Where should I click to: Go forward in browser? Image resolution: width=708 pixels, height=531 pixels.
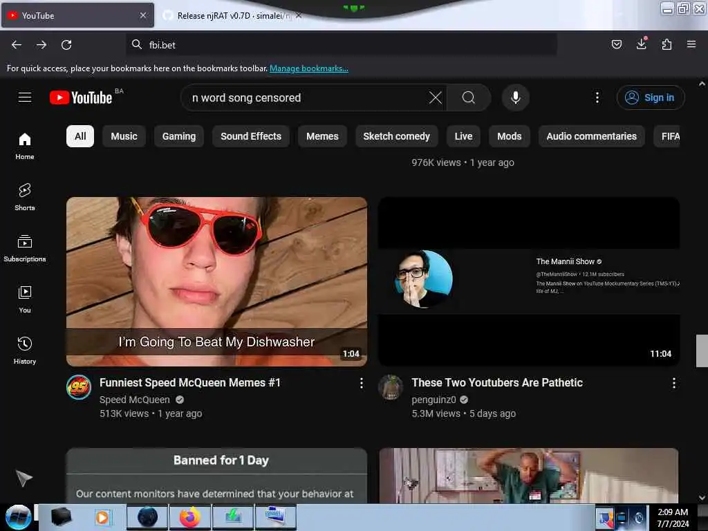(41, 45)
